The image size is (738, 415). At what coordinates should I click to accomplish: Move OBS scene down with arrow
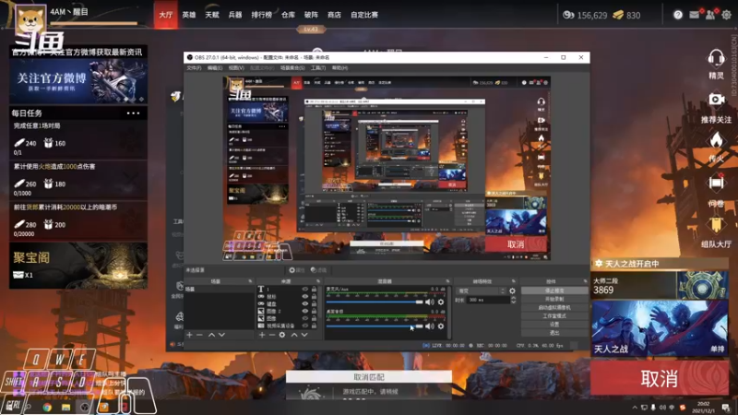pyautogui.click(x=221, y=335)
